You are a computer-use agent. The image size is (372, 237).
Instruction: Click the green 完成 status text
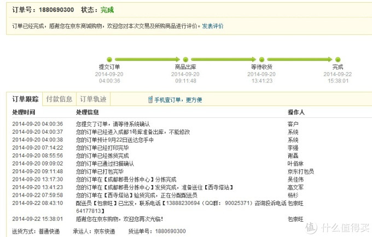pos(107,10)
